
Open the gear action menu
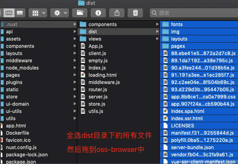60,13
